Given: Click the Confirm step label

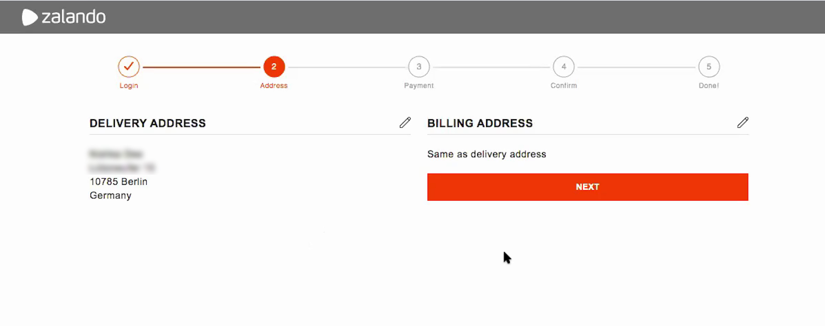Looking at the screenshot, I should click(x=563, y=86).
